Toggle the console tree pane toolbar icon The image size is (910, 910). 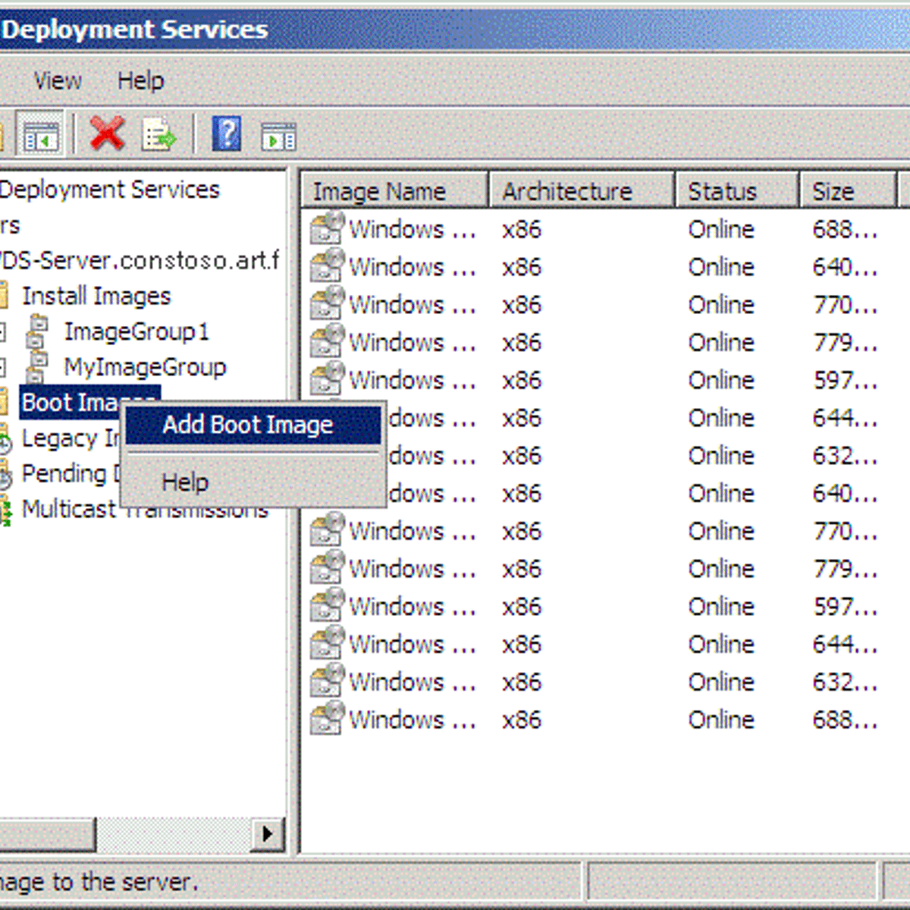coord(41,136)
